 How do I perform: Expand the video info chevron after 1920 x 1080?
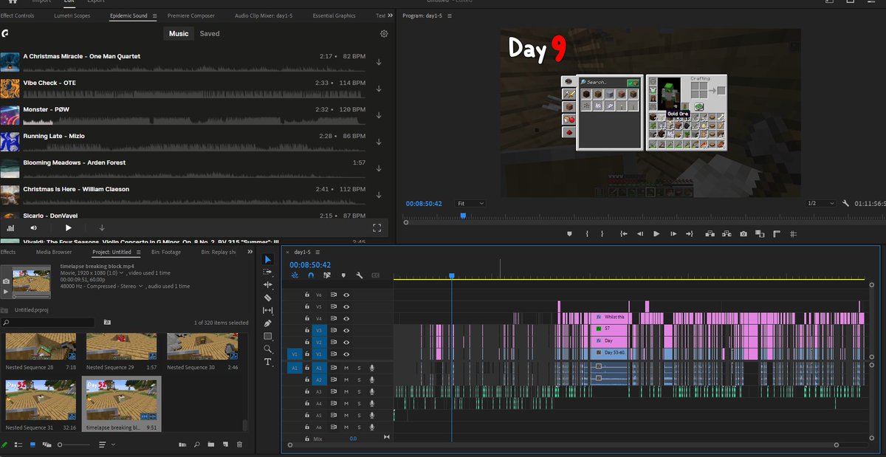pos(123,273)
